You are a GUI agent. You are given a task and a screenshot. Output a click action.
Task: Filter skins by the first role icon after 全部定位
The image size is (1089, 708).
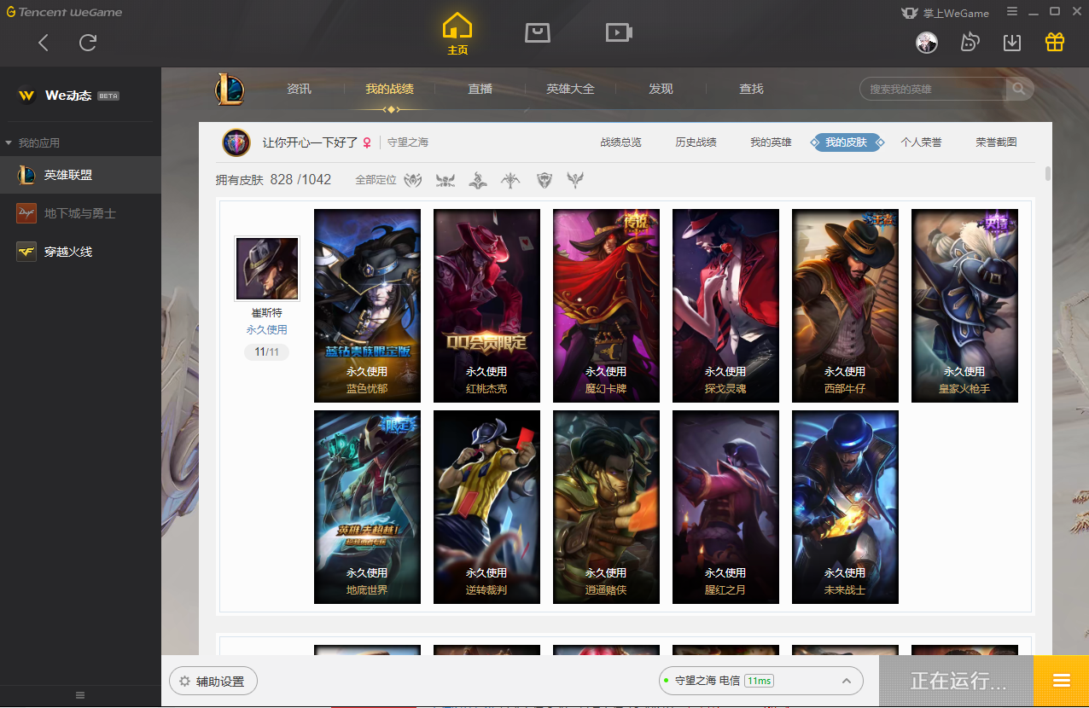(413, 180)
